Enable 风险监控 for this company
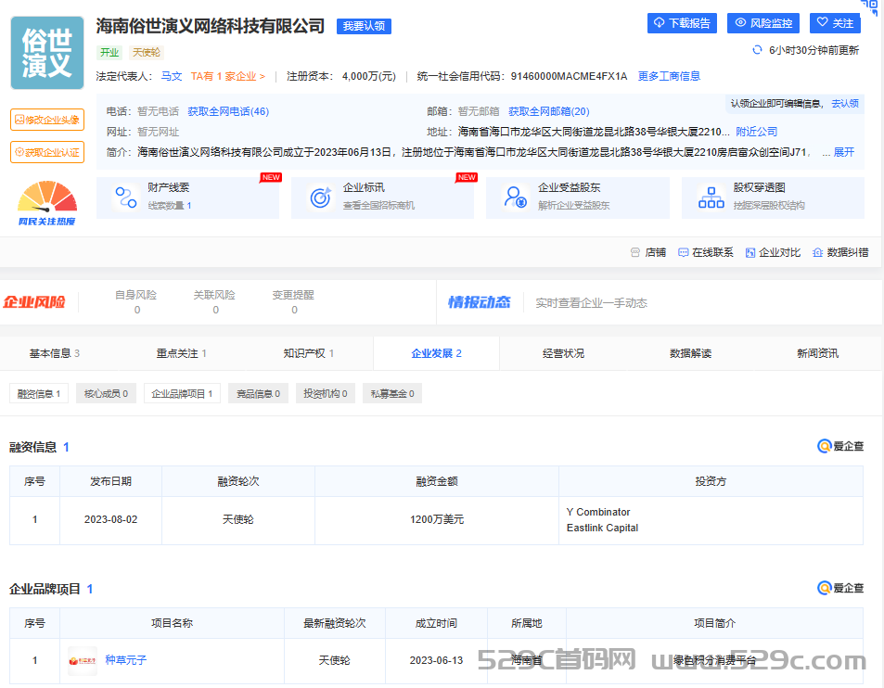 [x=764, y=23]
